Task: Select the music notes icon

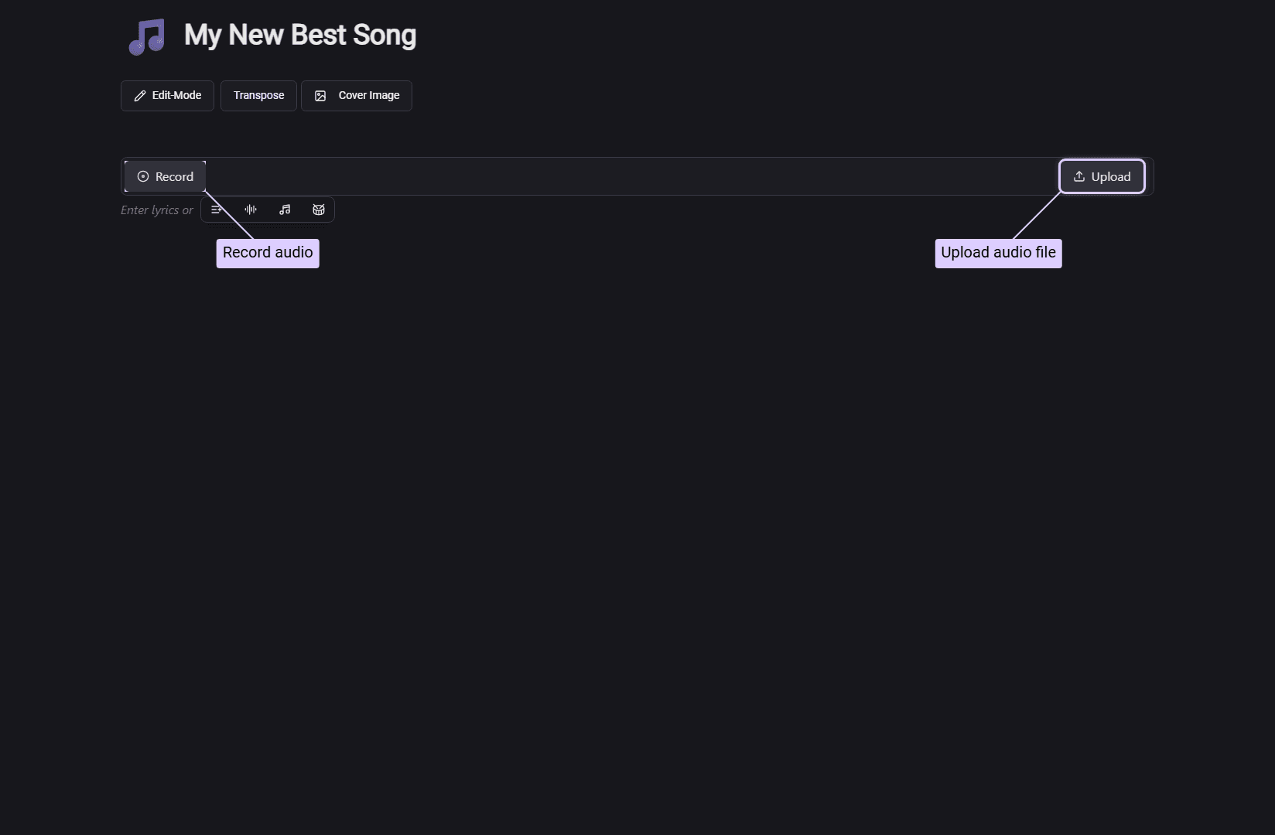Action: [285, 210]
